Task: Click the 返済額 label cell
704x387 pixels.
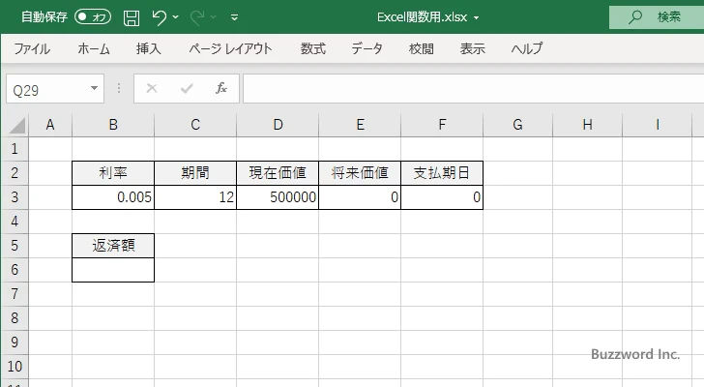Action: coord(113,246)
